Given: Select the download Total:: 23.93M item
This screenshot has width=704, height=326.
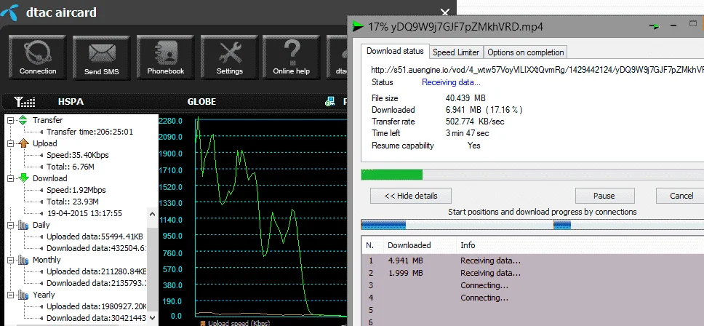Looking at the screenshot, I should 72,202.
